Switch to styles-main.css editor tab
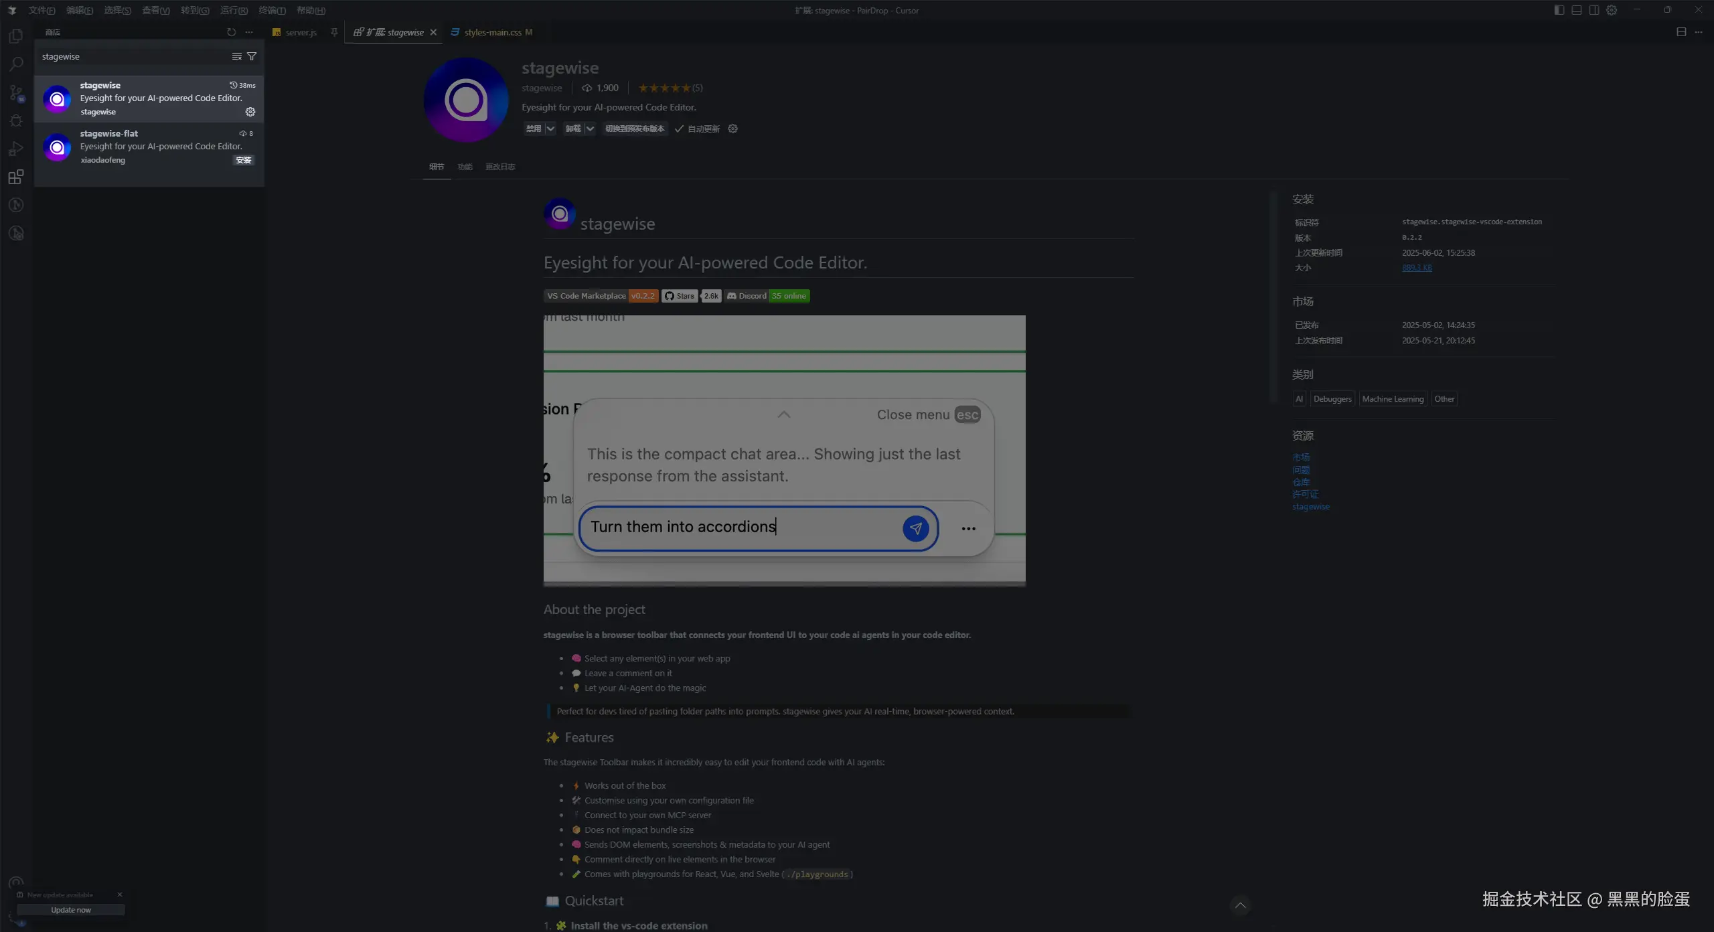The height and width of the screenshot is (932, 1714). tap(492, 32)
